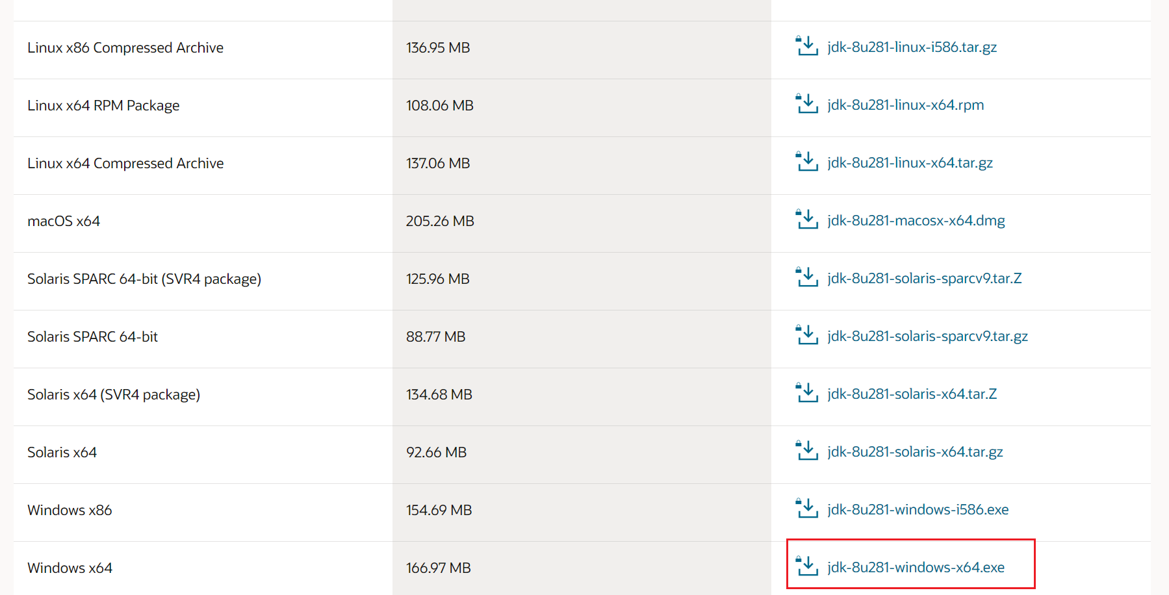Image resolution: width=1169 pixels, height=595 pixels.
Task: Click the 205.26 MB file size cell
Action: click(440, 221)
